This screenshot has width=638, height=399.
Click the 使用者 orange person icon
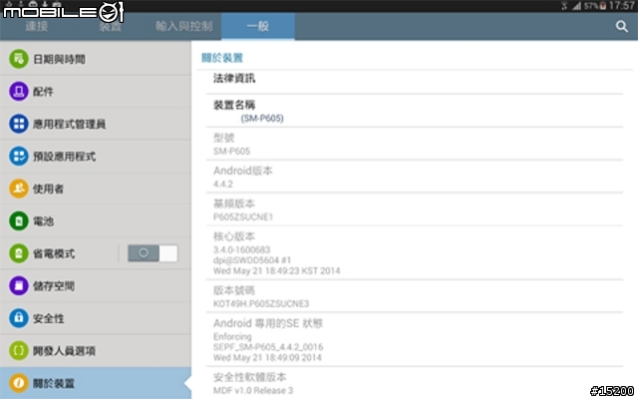[19, 189]
